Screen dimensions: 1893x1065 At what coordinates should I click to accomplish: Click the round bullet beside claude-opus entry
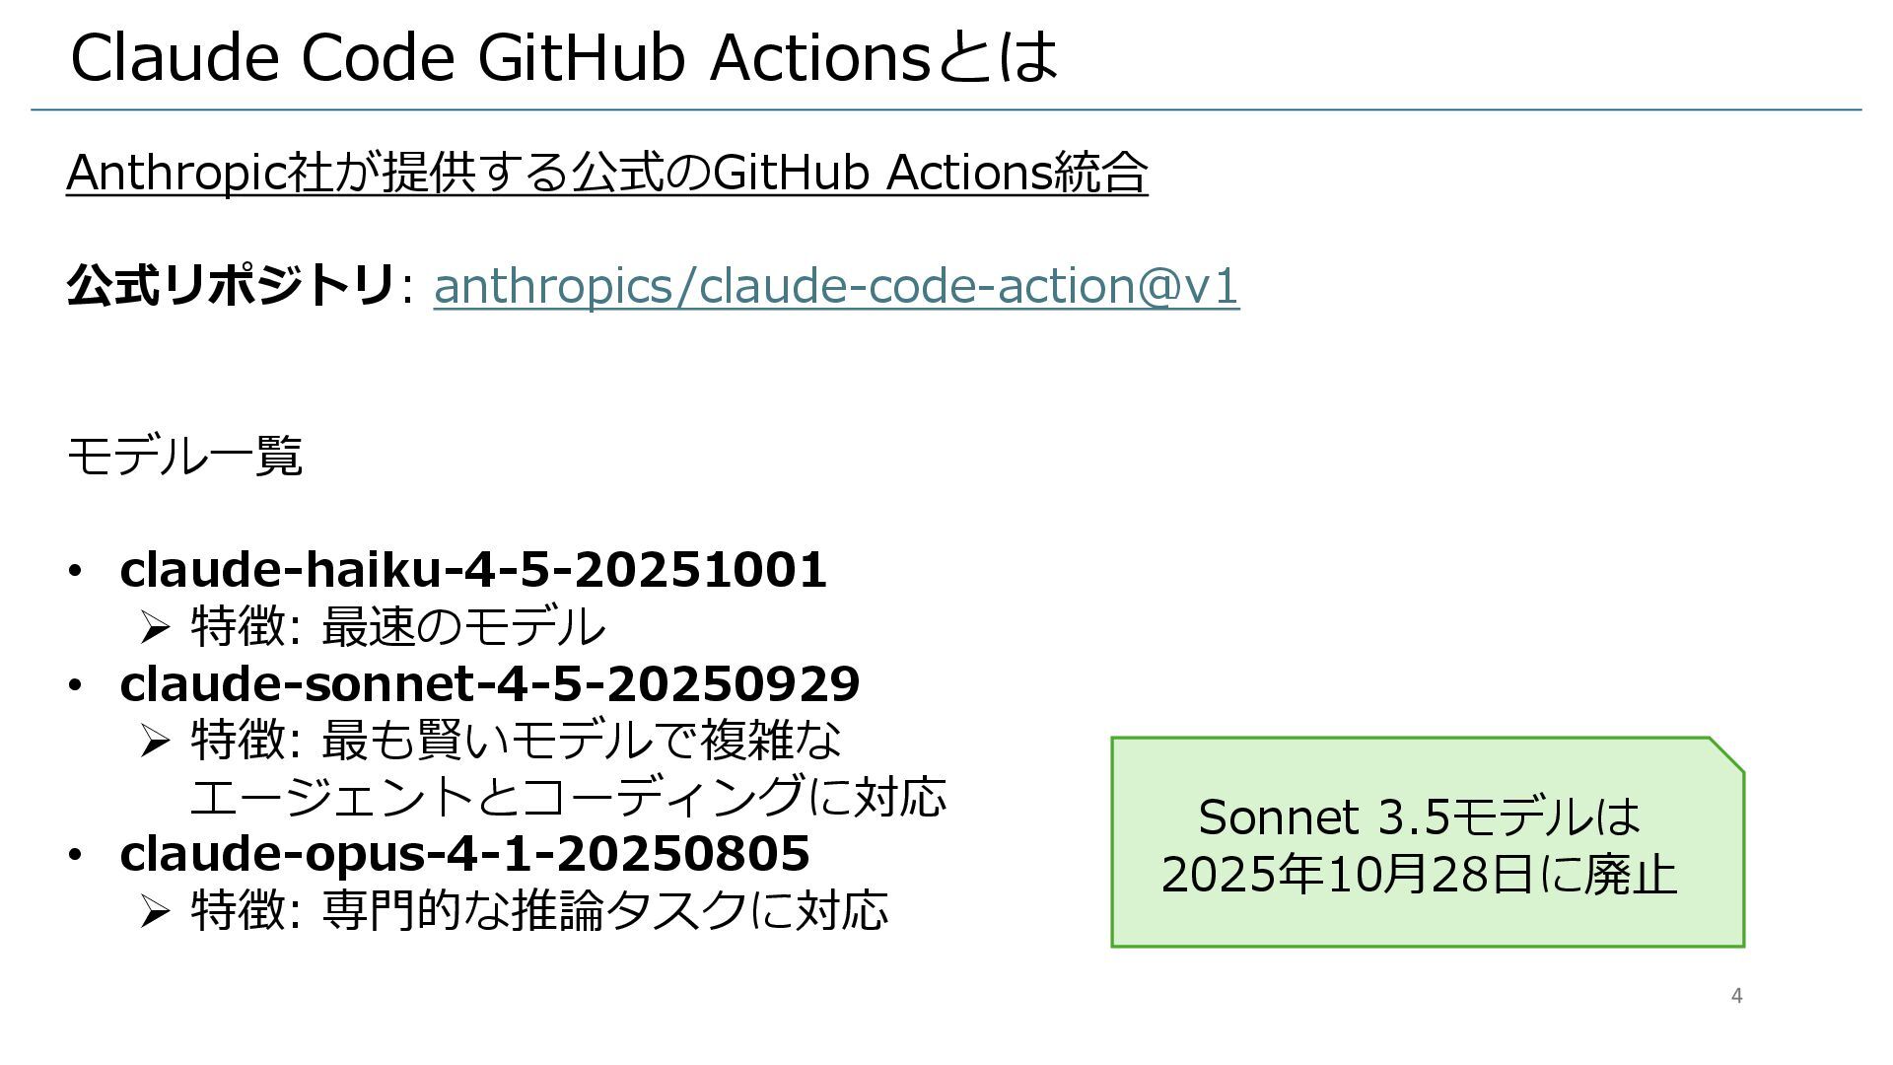pos(75,855)
